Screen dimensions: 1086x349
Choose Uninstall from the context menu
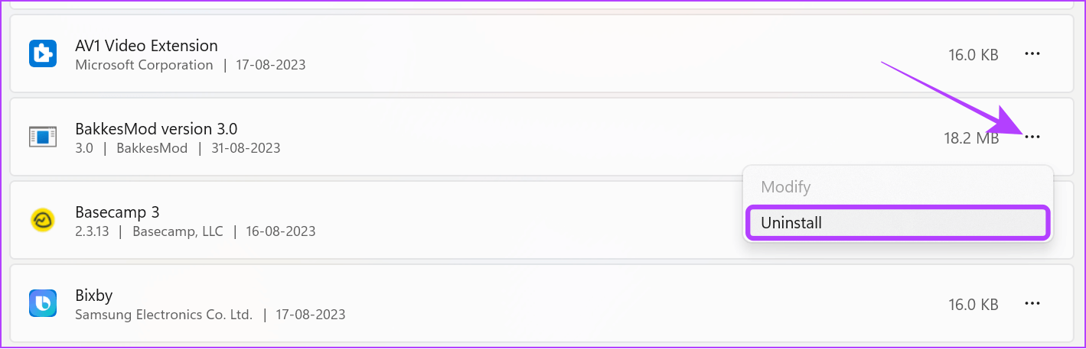tap(898, 223)
